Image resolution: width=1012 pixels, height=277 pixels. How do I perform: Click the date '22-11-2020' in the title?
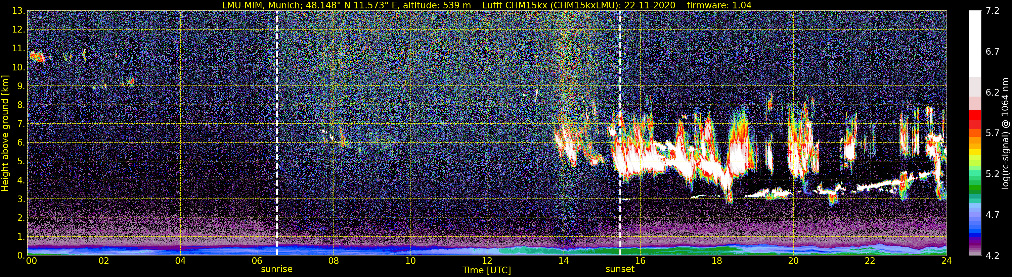[x=650, y=5]
